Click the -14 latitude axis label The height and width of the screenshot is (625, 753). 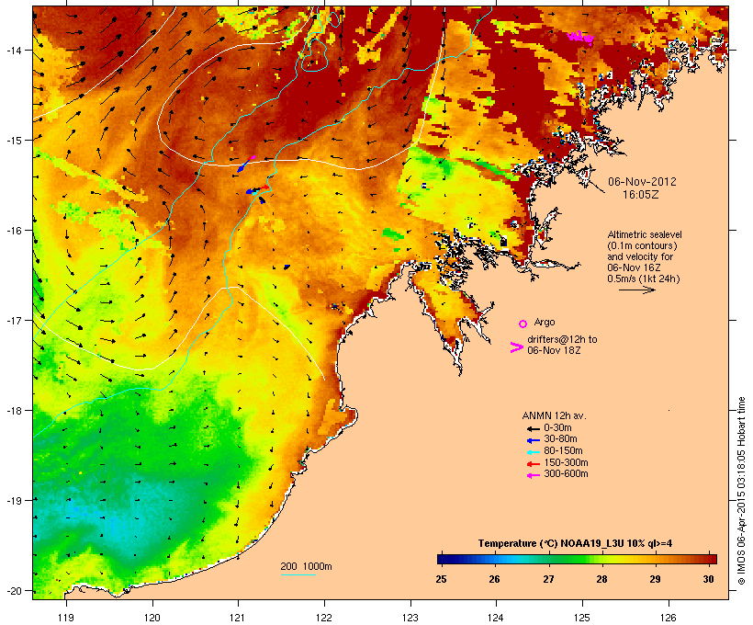pos(15,50)
